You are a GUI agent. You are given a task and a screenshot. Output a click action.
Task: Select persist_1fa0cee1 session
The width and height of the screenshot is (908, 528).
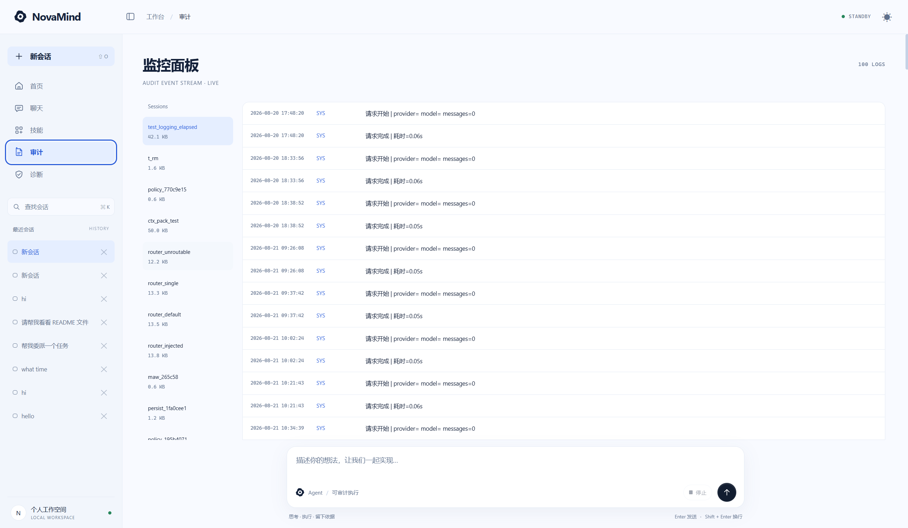click(x=188, y=413)
